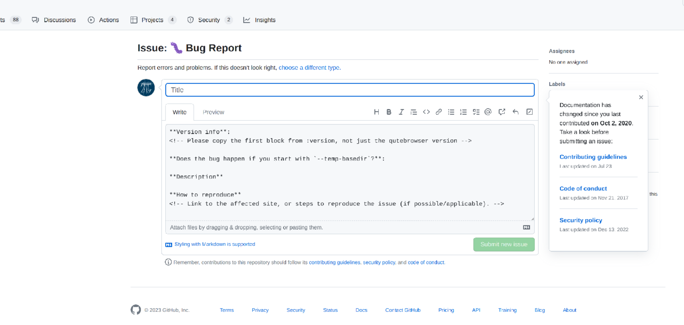This screenshot has height=325, width=684.
Task: Apply heading formatting in the editor toolbar
Action: 376,112
